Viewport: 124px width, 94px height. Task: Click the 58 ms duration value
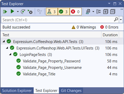click(x=112, y=61)
